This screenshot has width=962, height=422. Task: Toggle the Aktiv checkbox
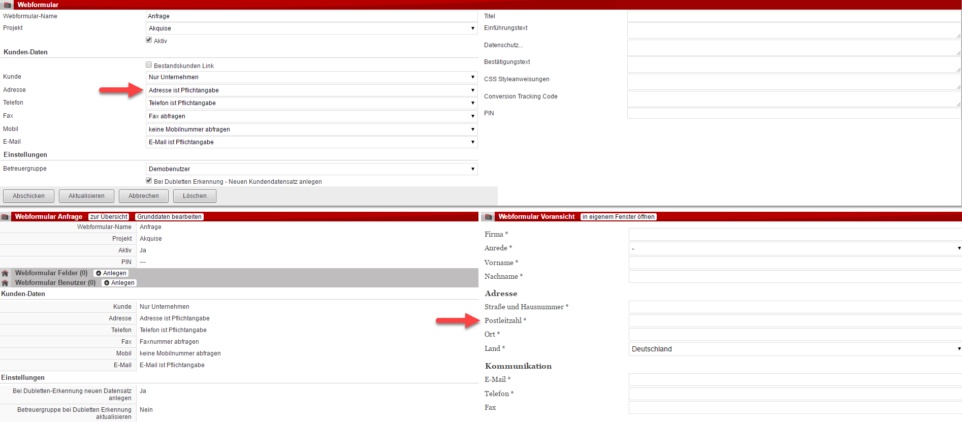[149, 40]
